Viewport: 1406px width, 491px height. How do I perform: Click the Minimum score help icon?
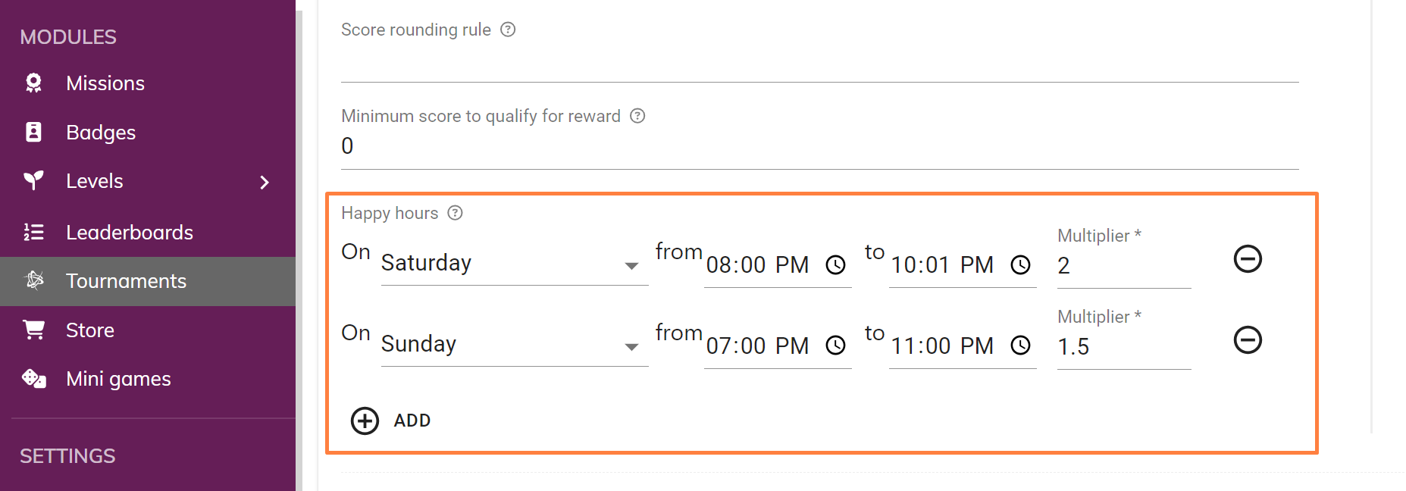(637, 116)
